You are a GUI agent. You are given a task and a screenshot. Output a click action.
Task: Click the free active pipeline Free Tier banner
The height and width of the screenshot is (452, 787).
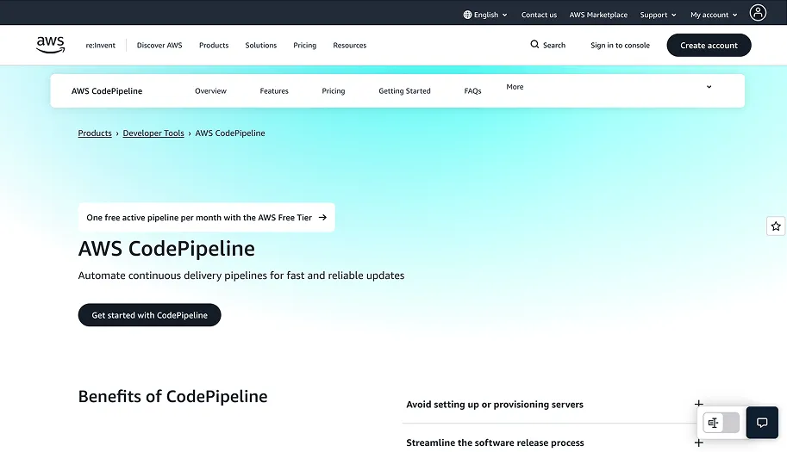point(207,218)
